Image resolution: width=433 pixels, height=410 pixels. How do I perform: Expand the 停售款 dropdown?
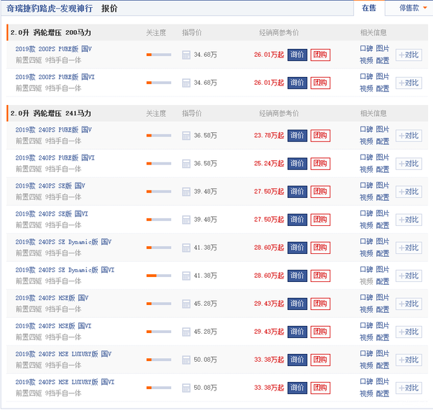[413, 8]
